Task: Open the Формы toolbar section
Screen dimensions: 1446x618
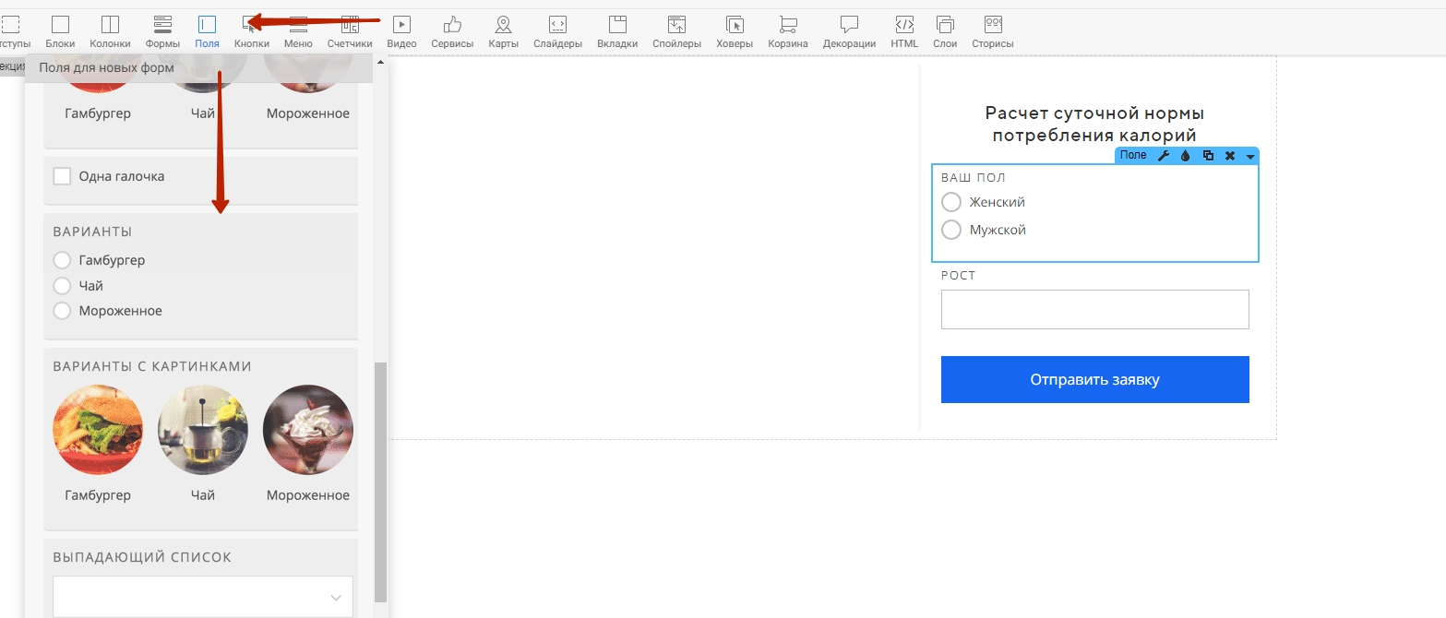Action: pyautogui.click(x=162, y=31)
